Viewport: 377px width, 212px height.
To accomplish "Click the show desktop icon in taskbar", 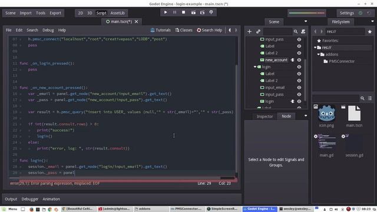I will point(22,209).
